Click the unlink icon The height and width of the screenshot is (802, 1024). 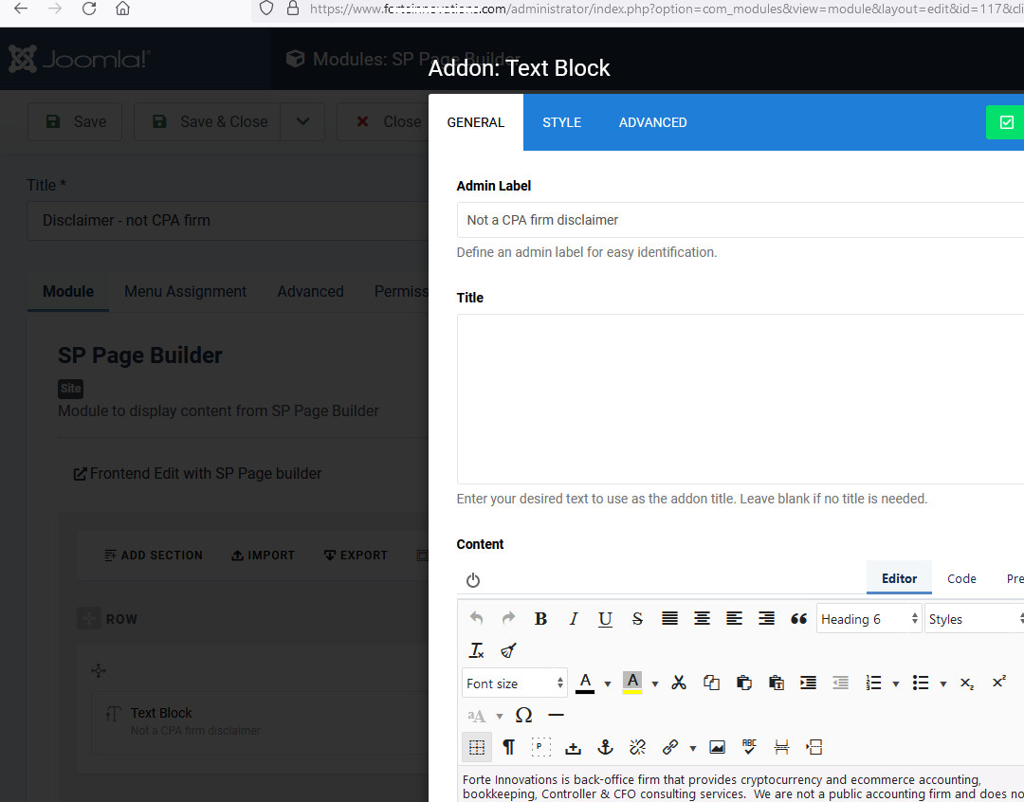click(x=637, y=747)
